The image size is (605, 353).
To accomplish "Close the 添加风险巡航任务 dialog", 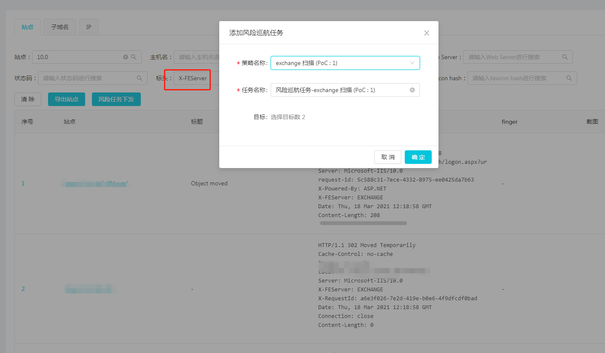I will click(426, 33).
